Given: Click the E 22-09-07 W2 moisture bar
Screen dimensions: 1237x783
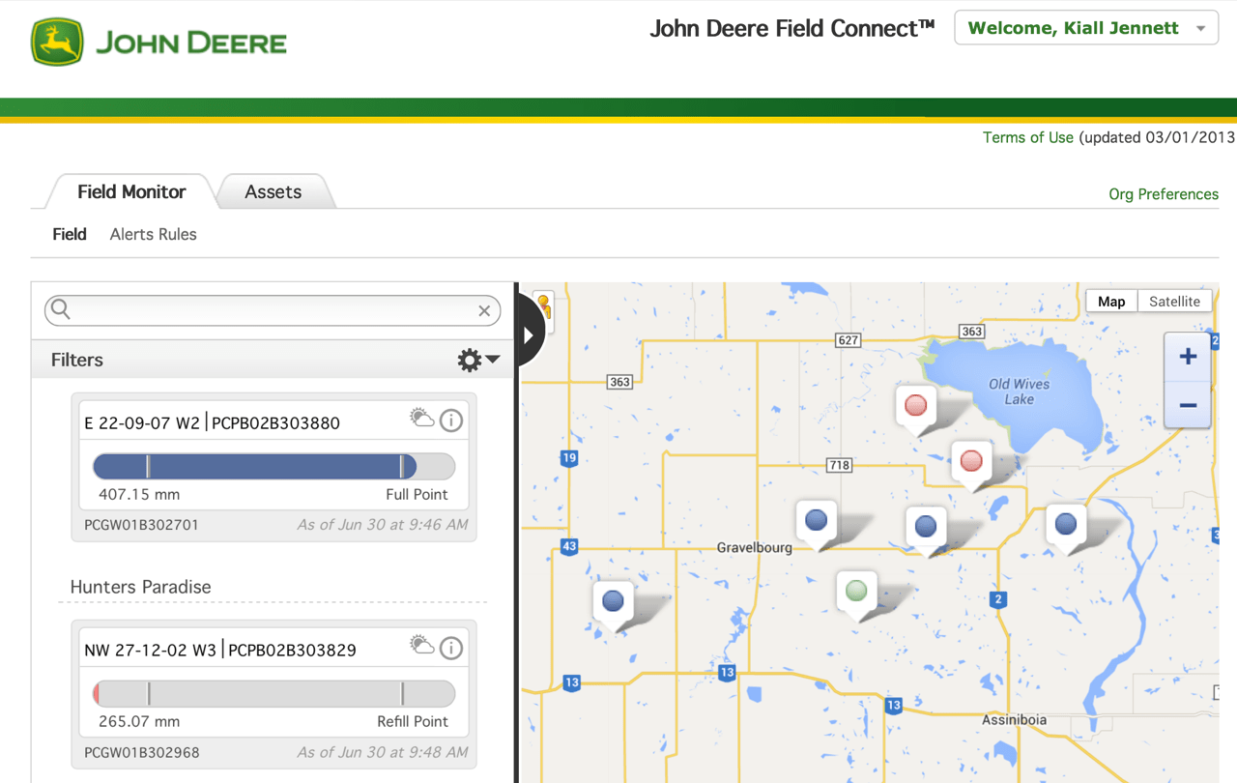Looking at the screenshot, I should tap(273, 467).
